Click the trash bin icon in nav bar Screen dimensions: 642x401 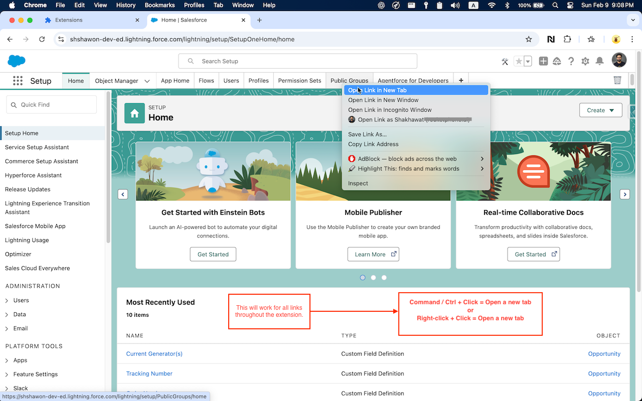[617, 80]
